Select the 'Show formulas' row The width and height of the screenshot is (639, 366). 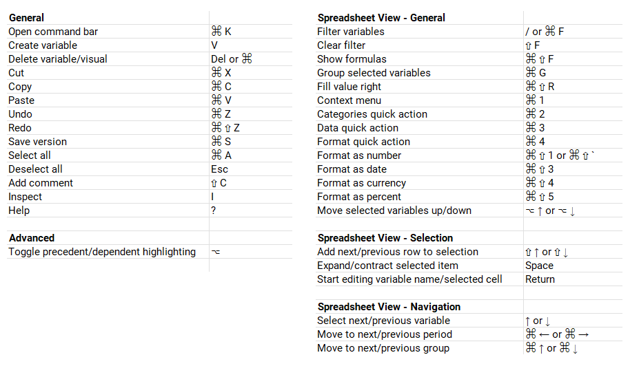(352, 59)
